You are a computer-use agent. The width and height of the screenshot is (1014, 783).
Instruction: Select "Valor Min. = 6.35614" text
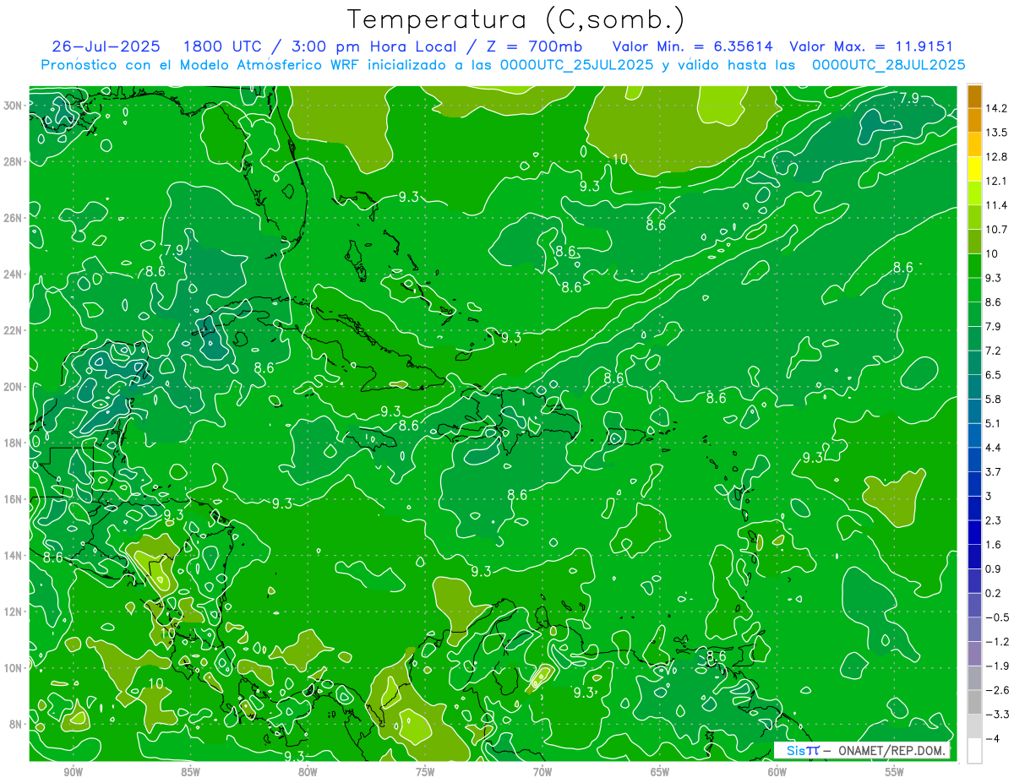pos(691,46)
